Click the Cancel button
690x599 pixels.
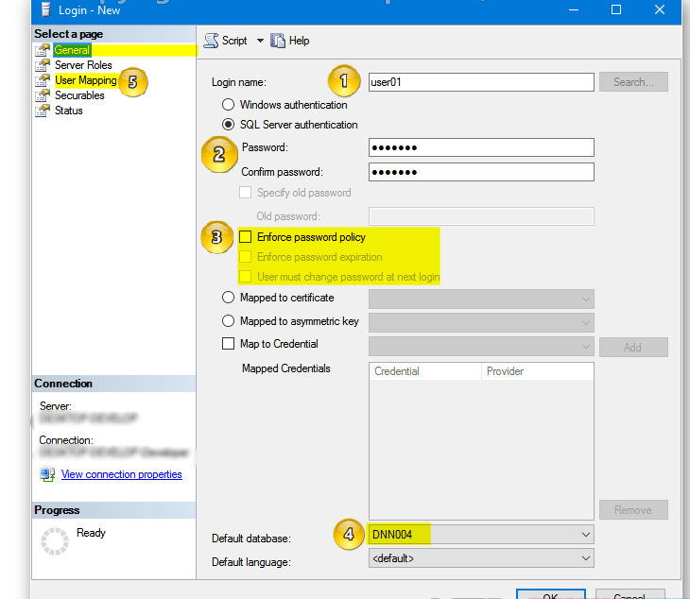(630, 593)
